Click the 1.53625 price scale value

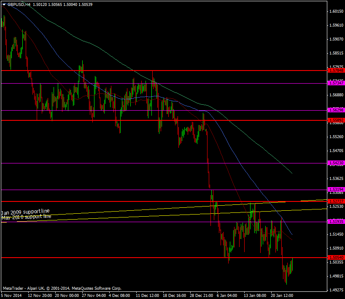tap(336, 179)
